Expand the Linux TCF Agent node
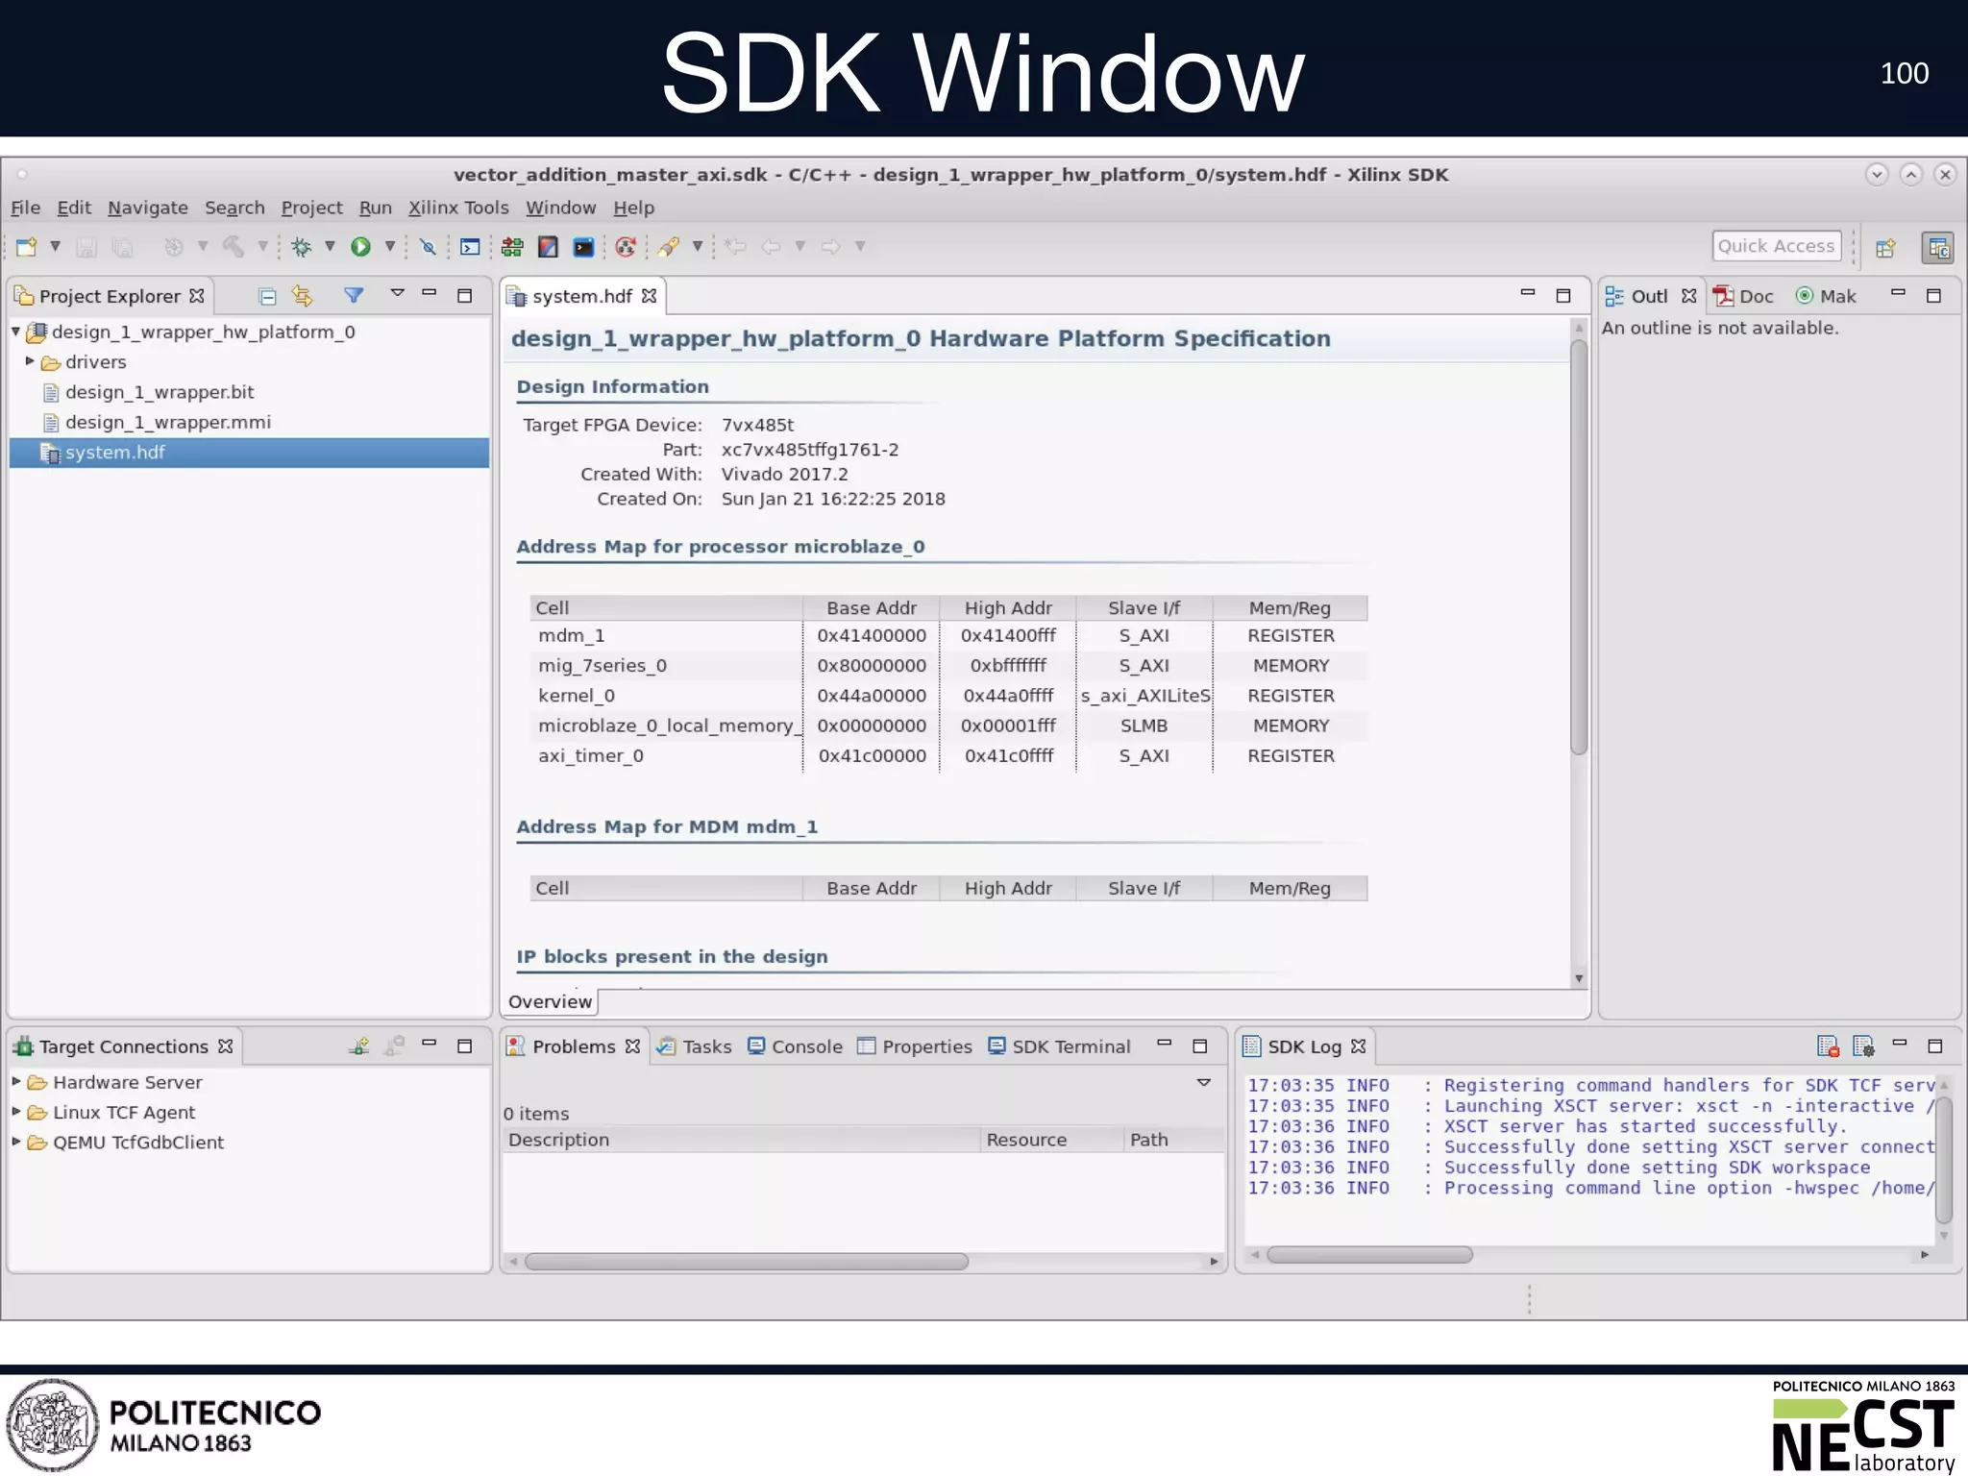The width and height of the screenshot is (1968, 1476). click(16, 1111)
